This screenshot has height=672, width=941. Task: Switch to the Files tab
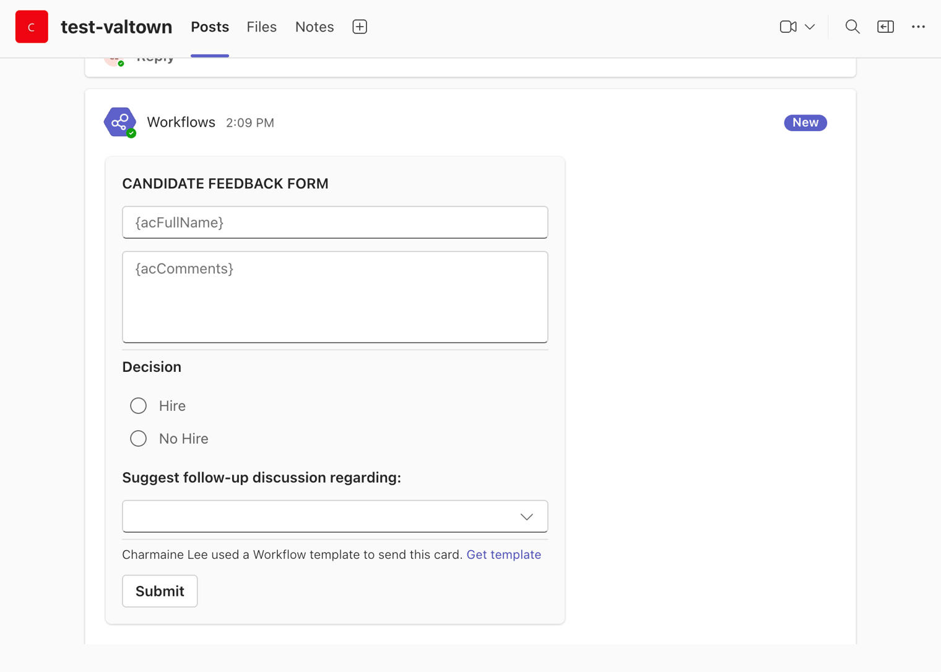[261, 27]
